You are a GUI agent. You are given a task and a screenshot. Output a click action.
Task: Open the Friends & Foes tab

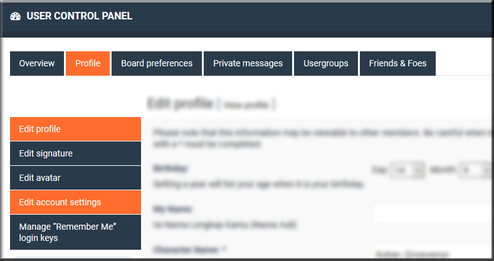(397, 63)
